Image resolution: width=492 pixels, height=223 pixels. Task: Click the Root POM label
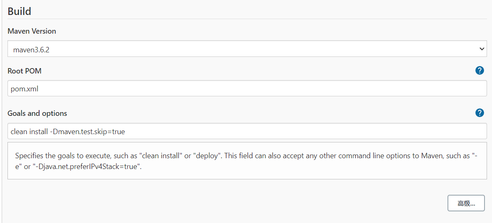pos(25,71)
